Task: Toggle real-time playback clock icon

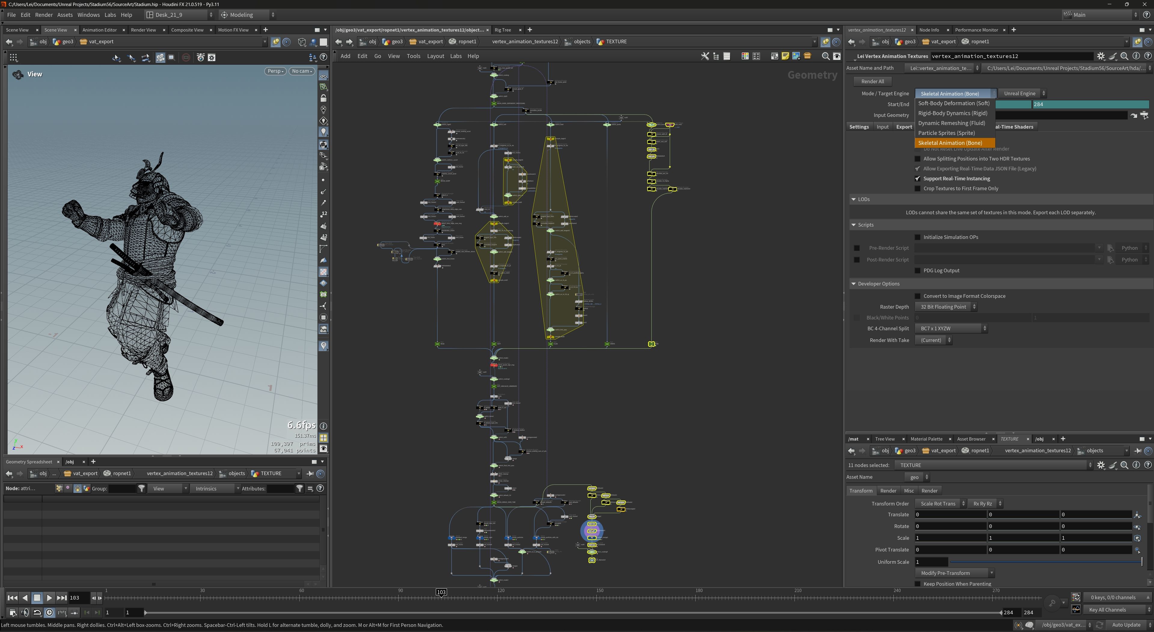Action: [49, 612]
